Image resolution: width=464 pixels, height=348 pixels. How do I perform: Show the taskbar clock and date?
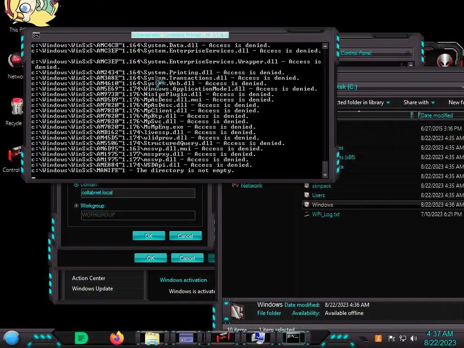pyautogui.click(x=440, y=338)
